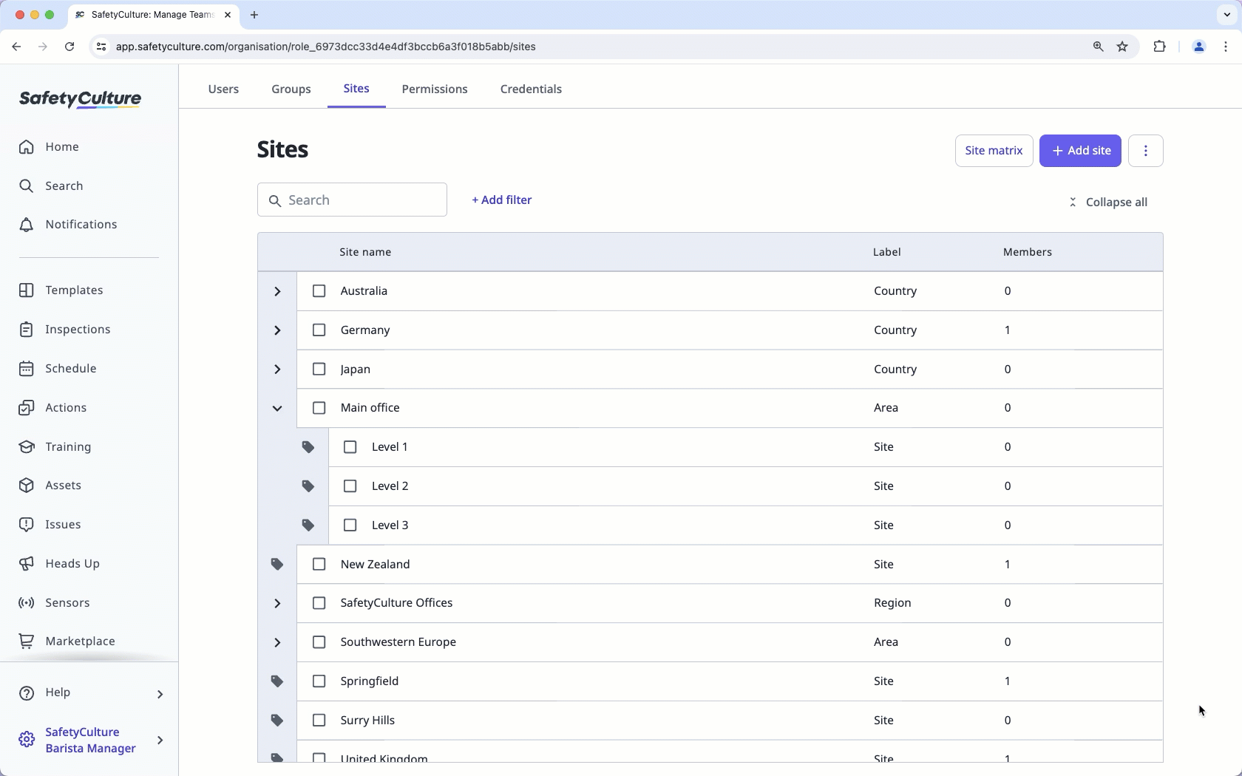The height and width of the screenshot is (776, 1242).
Task: Click the settings gear beside SafetyCulture Barista Manager
Action: pyautogui.click(x=26, y=740)
